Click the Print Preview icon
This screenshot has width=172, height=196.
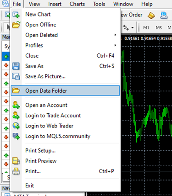[16, 161]
